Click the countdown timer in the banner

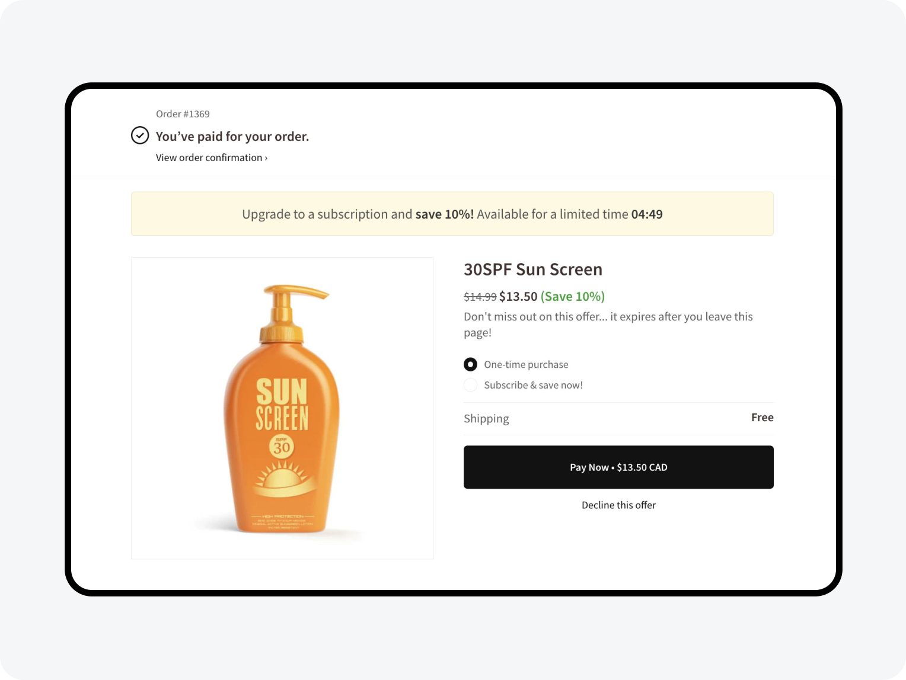click(x=647, y=214)
